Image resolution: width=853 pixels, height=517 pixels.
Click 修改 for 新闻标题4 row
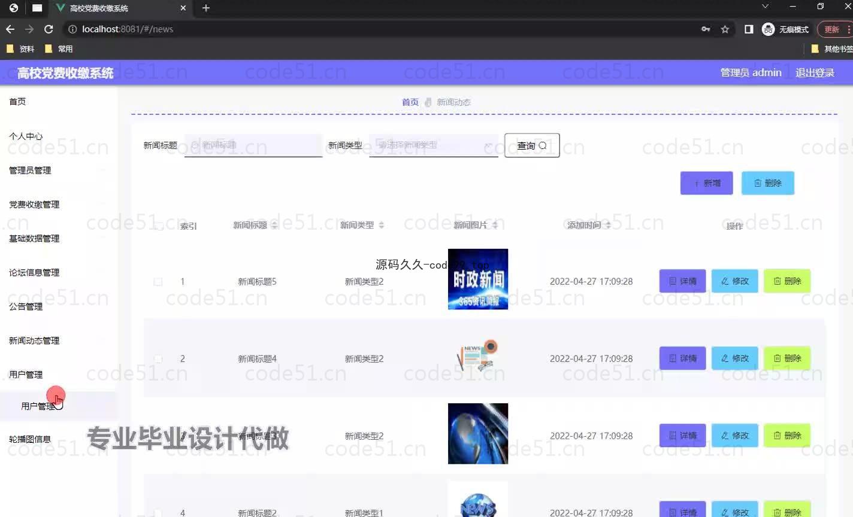click(735, 358)
